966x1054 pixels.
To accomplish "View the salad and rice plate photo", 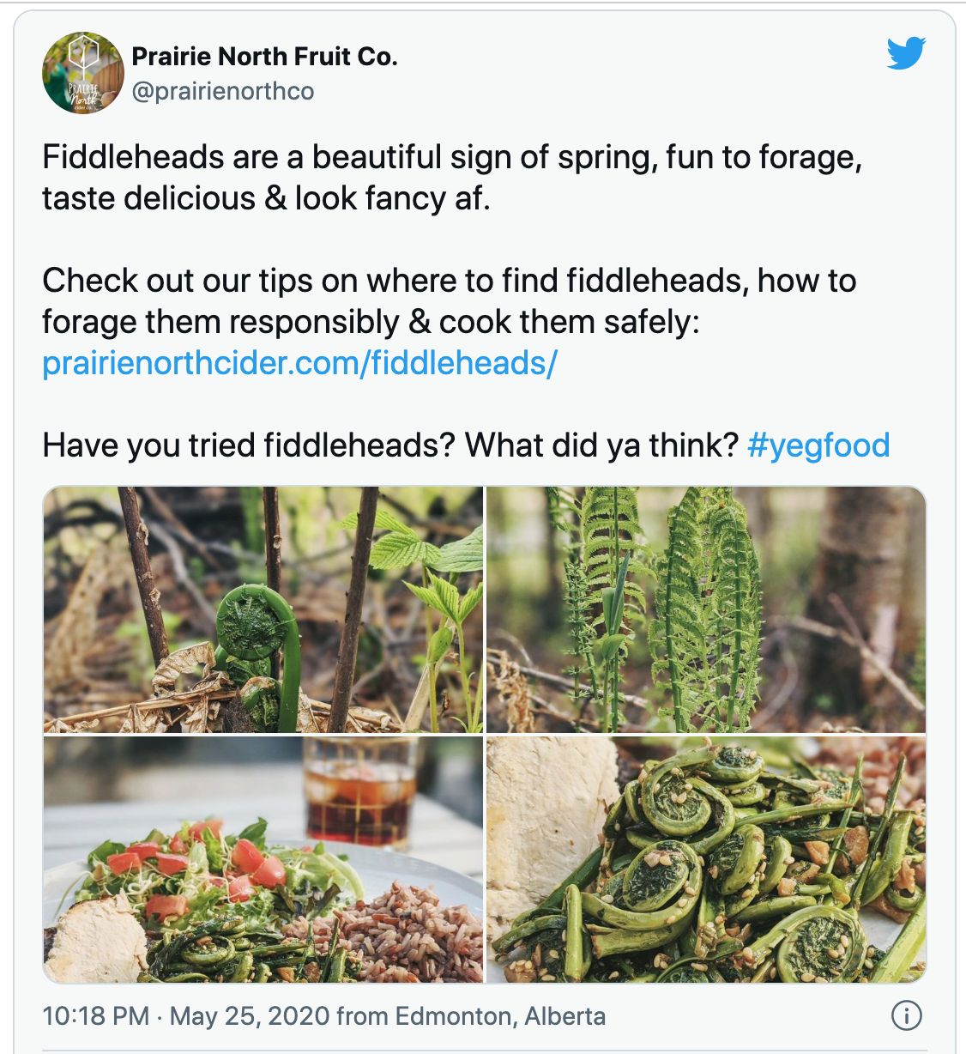I will [263, 859].
